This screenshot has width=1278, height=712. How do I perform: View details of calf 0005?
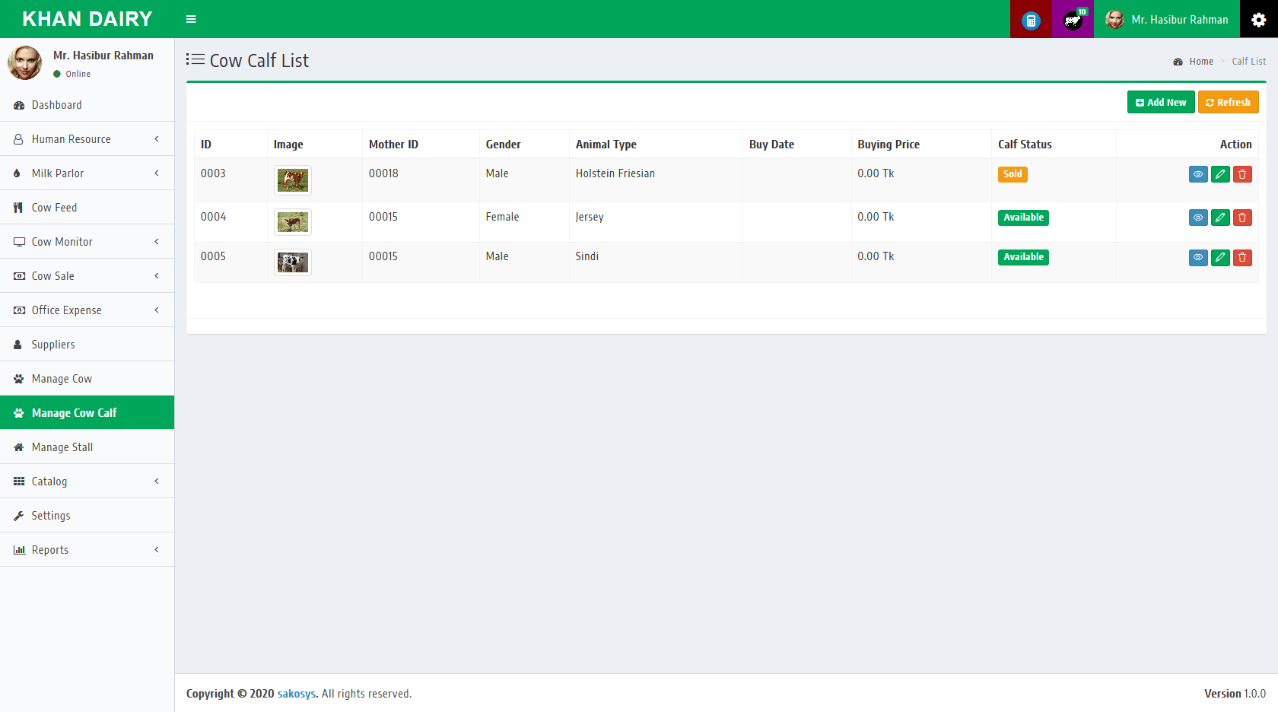1198,258
